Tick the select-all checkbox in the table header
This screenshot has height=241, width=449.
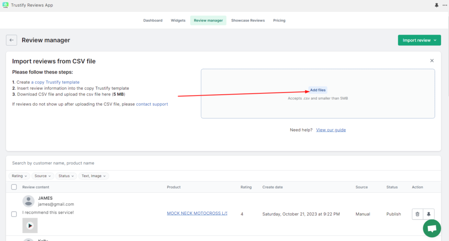(x=14, y=187)
